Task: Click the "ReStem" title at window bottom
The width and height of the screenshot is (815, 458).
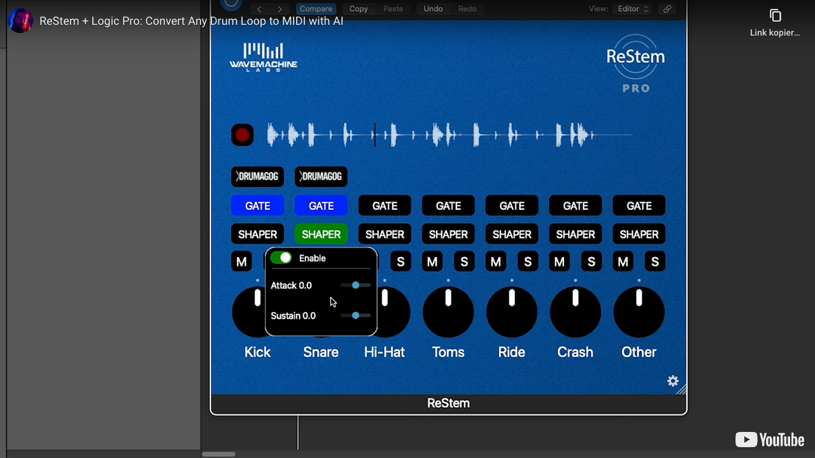Action: 448,403
